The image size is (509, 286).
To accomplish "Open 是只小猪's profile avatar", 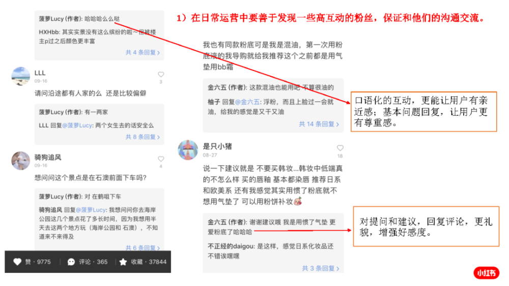I will [188, 150].
